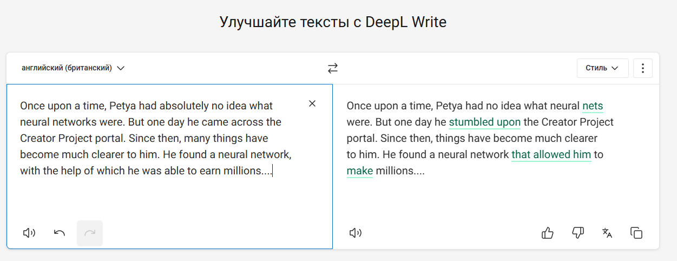
Task: Undo last edit in source panel
Action: pyautogui.click(x=60, y=233)
